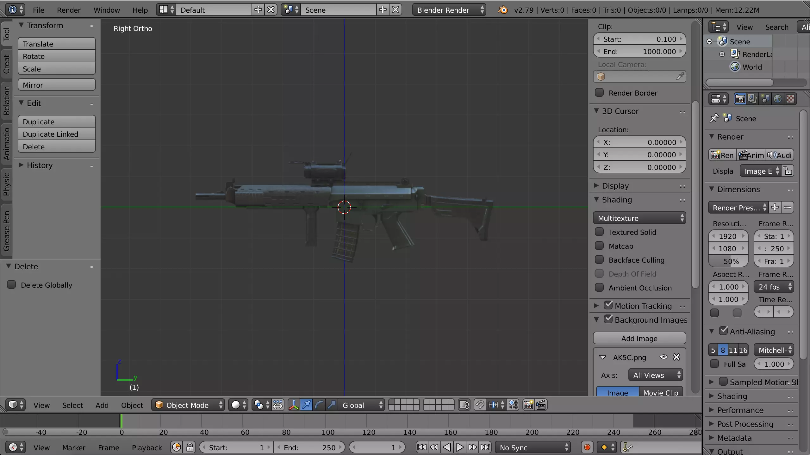
Task: Open the World properties tab icon
Action: [778, 99]
